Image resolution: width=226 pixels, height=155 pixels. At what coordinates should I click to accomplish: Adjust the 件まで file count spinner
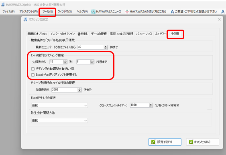point(106,47)
